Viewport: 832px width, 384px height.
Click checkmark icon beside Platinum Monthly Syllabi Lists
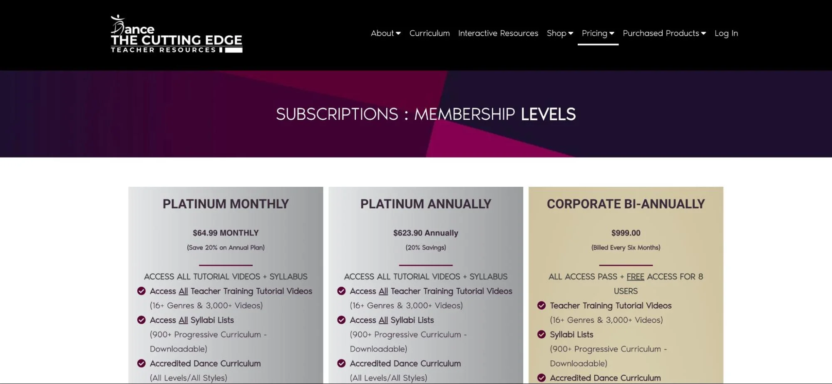tap(142, 320)
